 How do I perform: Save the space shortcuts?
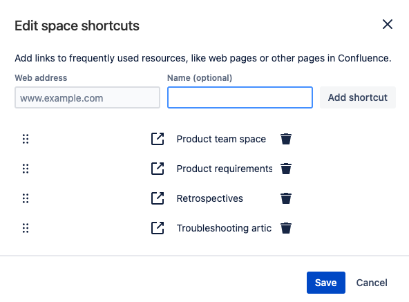click(x=326, y=283)
